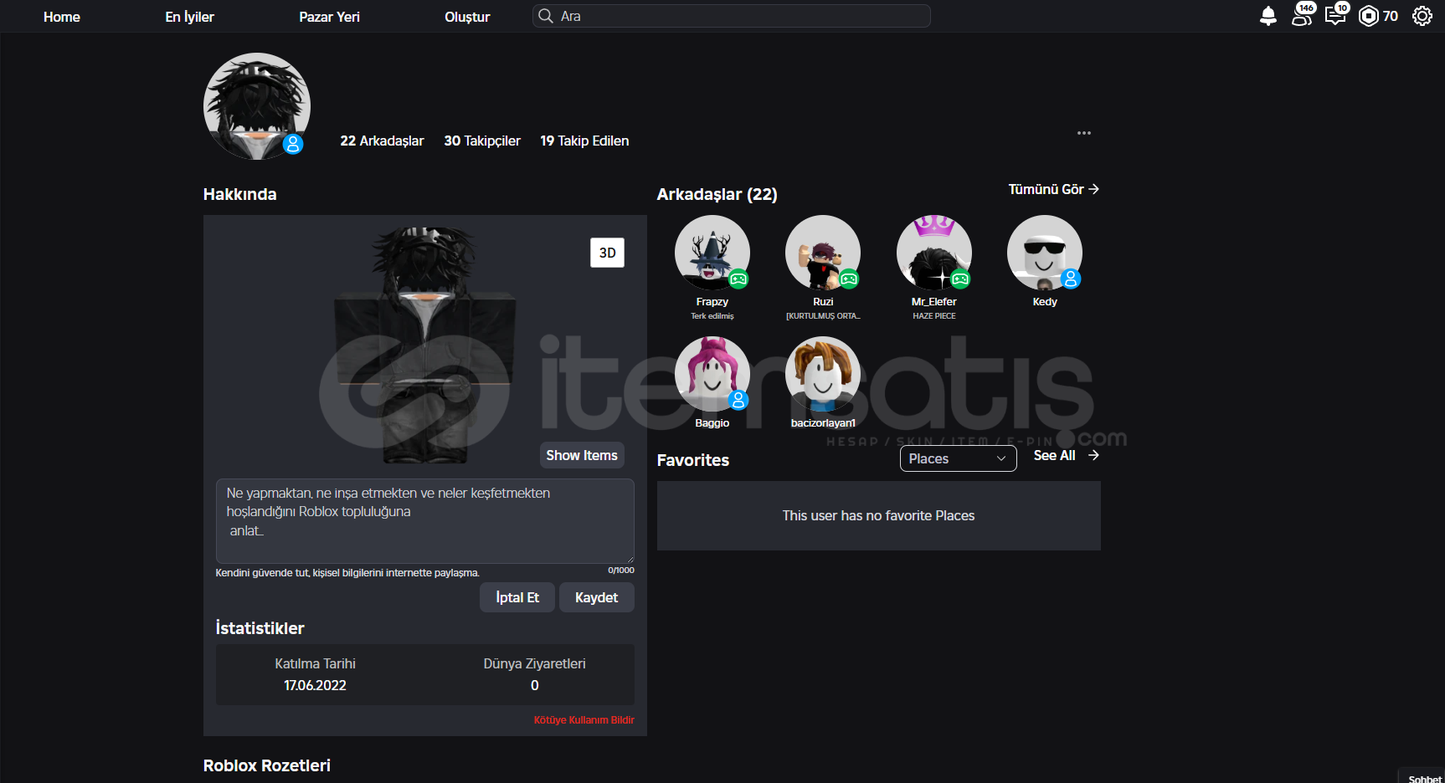Image resolution: width=1445 pixels, height=783 pixels.
Task: Click Mr_Elefer's HAZE PIECE game text
Action: point(934,316)
